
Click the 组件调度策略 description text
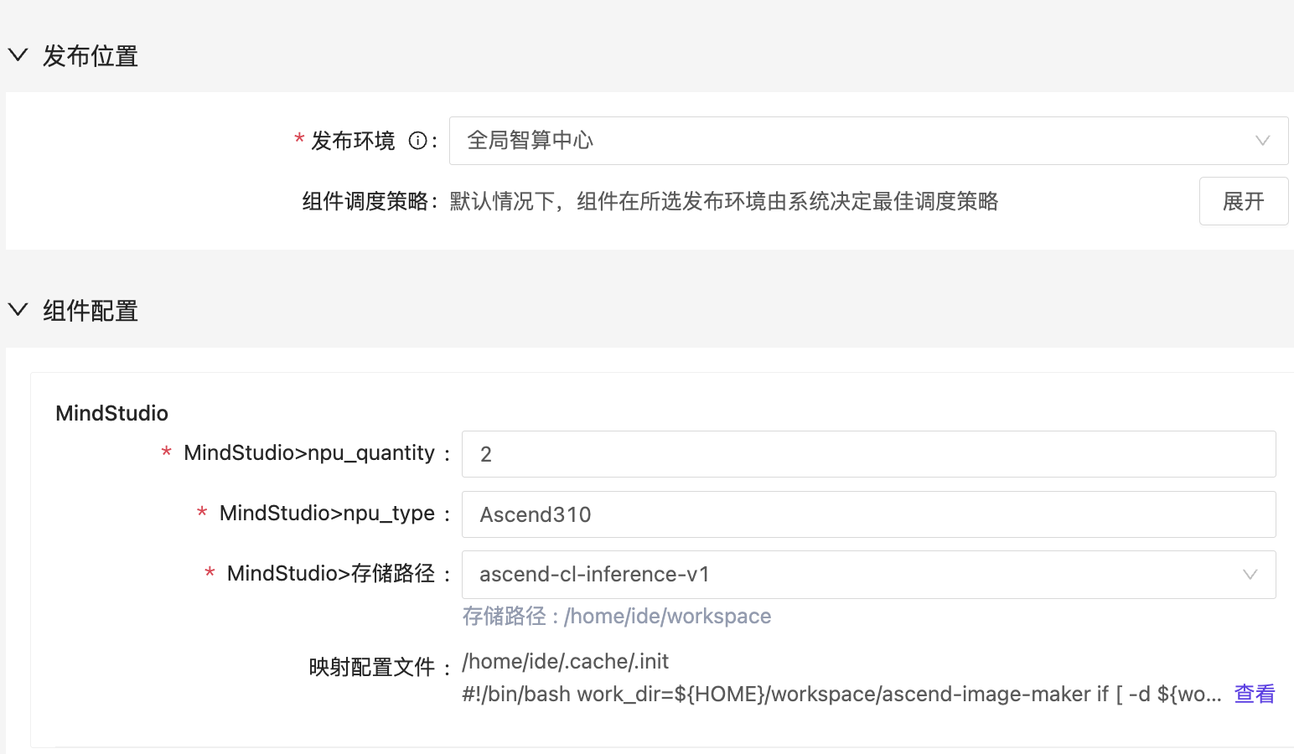[723, 201]
